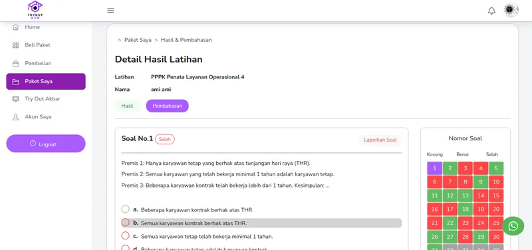This screenshot has width=532, height=250.
Task: Jump to question number 25
Action: 496,223
